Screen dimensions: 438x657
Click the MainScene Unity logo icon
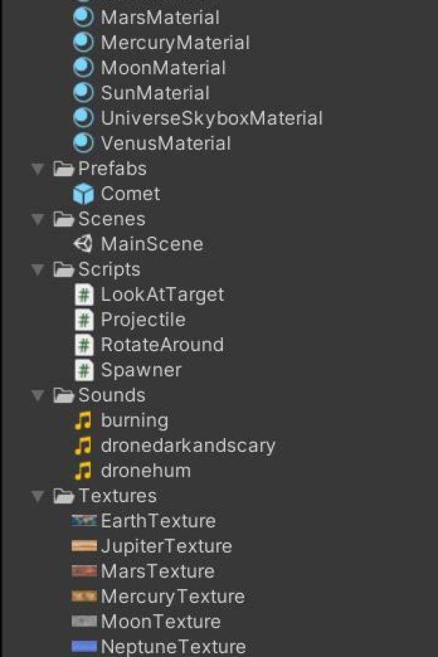tap(83, 244)
